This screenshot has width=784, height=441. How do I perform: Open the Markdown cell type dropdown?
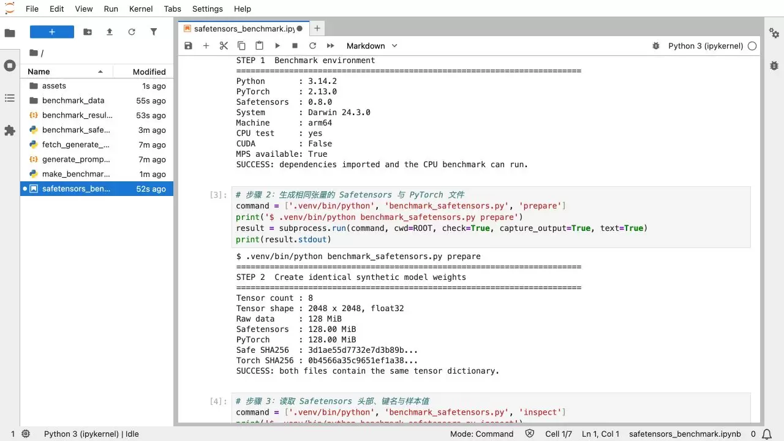click(x=372, y=46)
